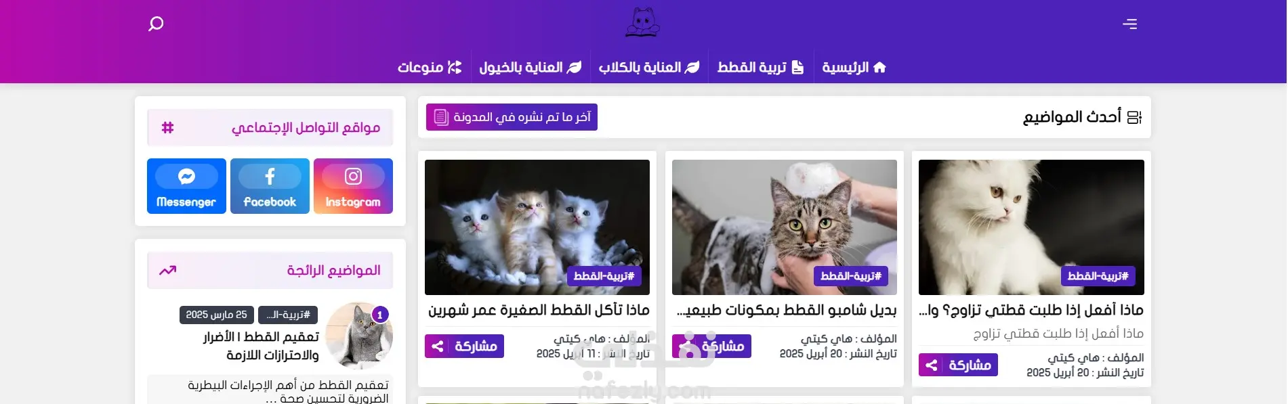Open article title بديل شامبو القطط

pyautogui.click(x=786, y=310)
